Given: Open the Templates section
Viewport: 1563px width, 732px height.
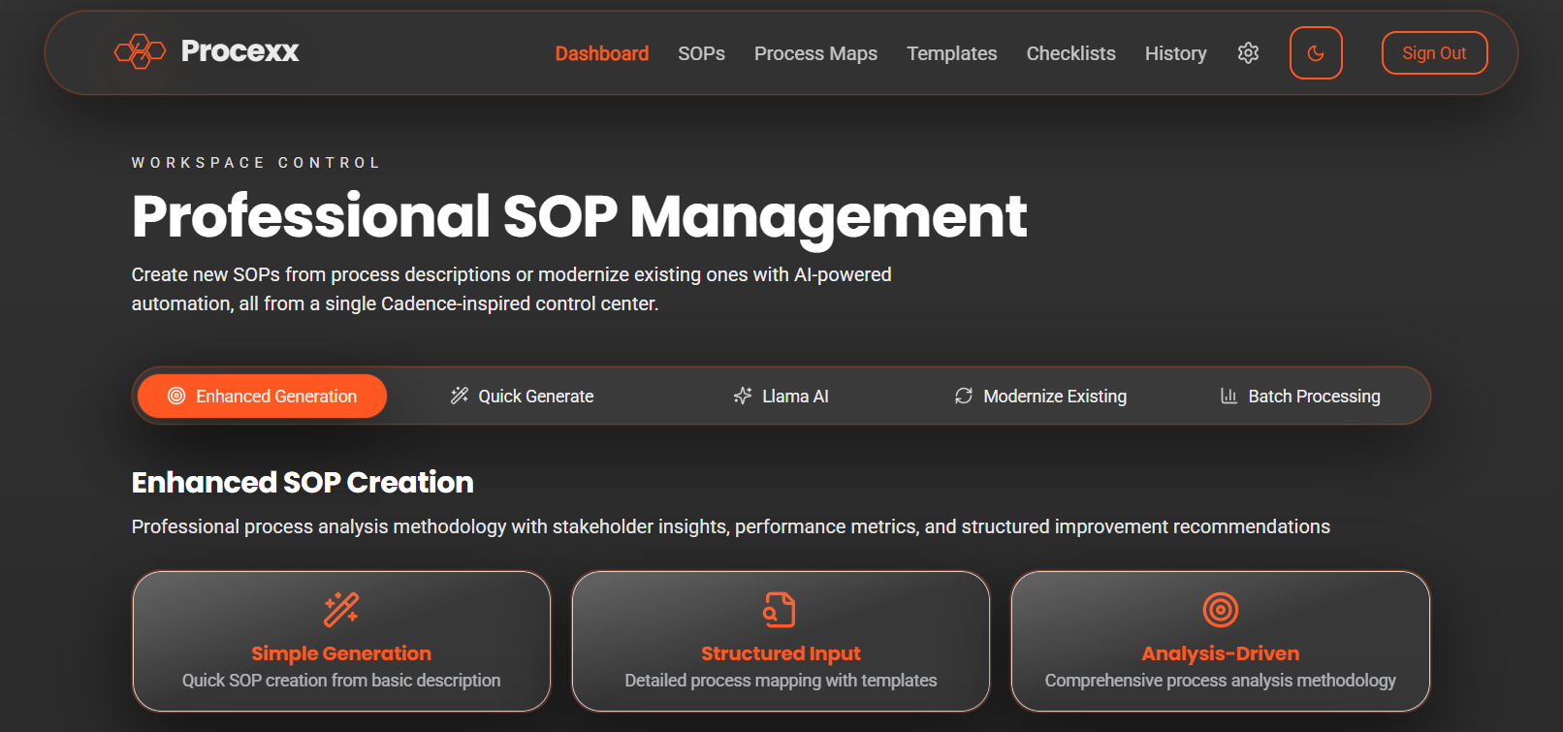Looking at the screenshot, I should click(951, 53).
